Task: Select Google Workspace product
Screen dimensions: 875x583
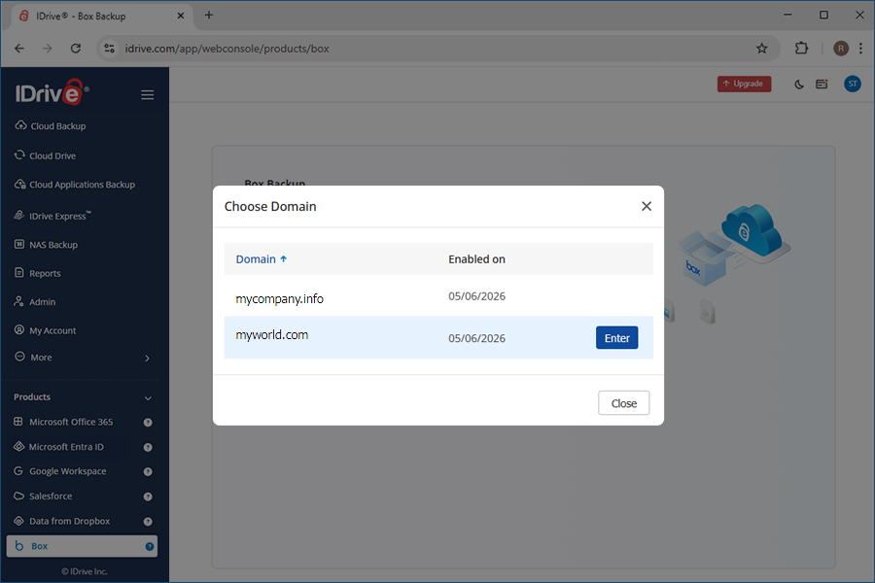Action: pos(60,471)
